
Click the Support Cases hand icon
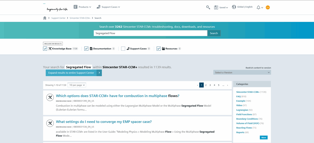[x=98, y=7]
